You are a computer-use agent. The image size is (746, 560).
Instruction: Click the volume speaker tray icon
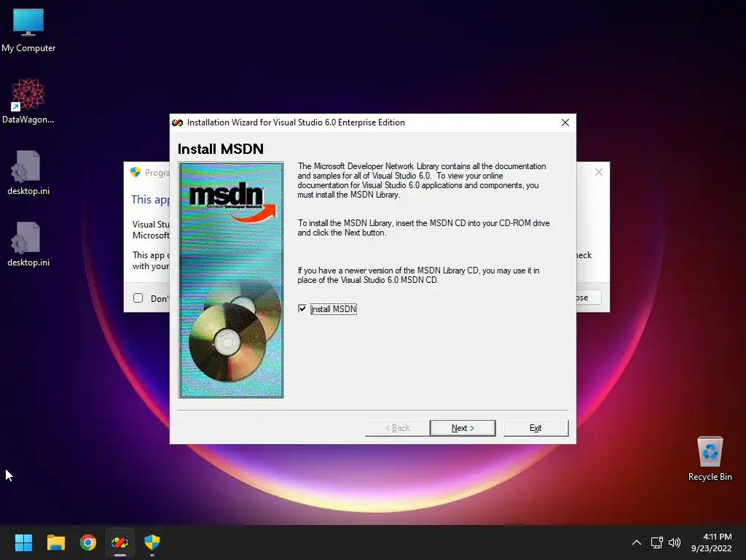tap(675, 542)
